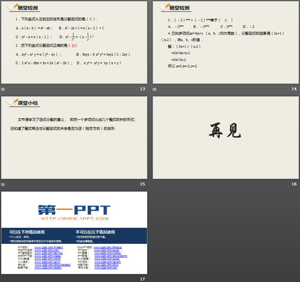This screenshot has height=282, width=300.
Task: Click the transition marker below slide 13
Action: pyautogui.click(x=3, y=89)
